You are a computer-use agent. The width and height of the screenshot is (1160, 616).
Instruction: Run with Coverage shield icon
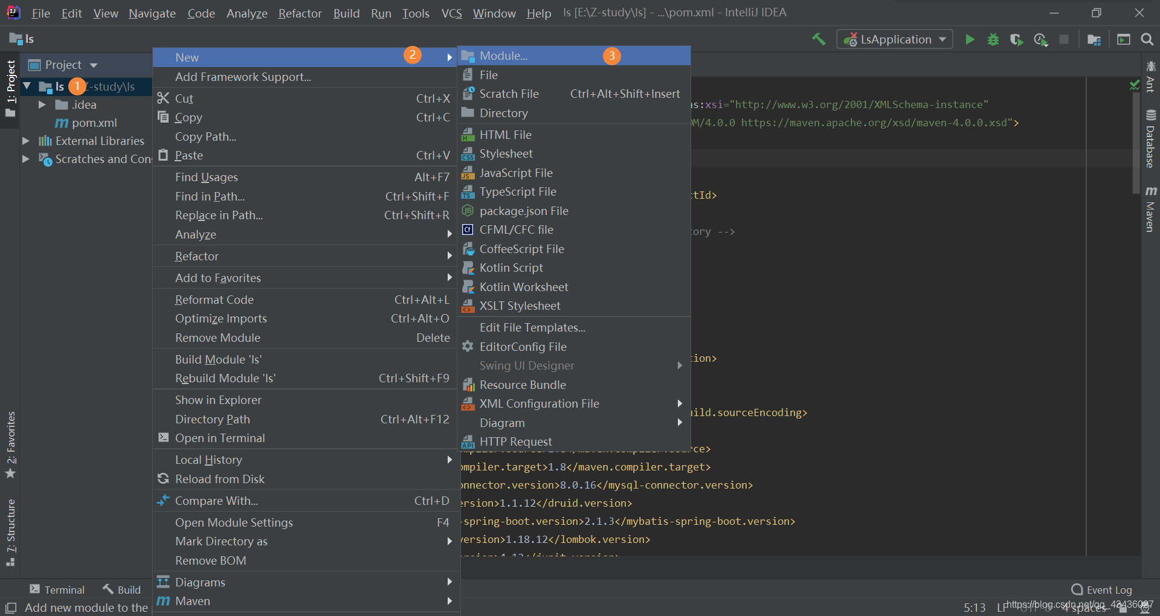click(1016, 39)
